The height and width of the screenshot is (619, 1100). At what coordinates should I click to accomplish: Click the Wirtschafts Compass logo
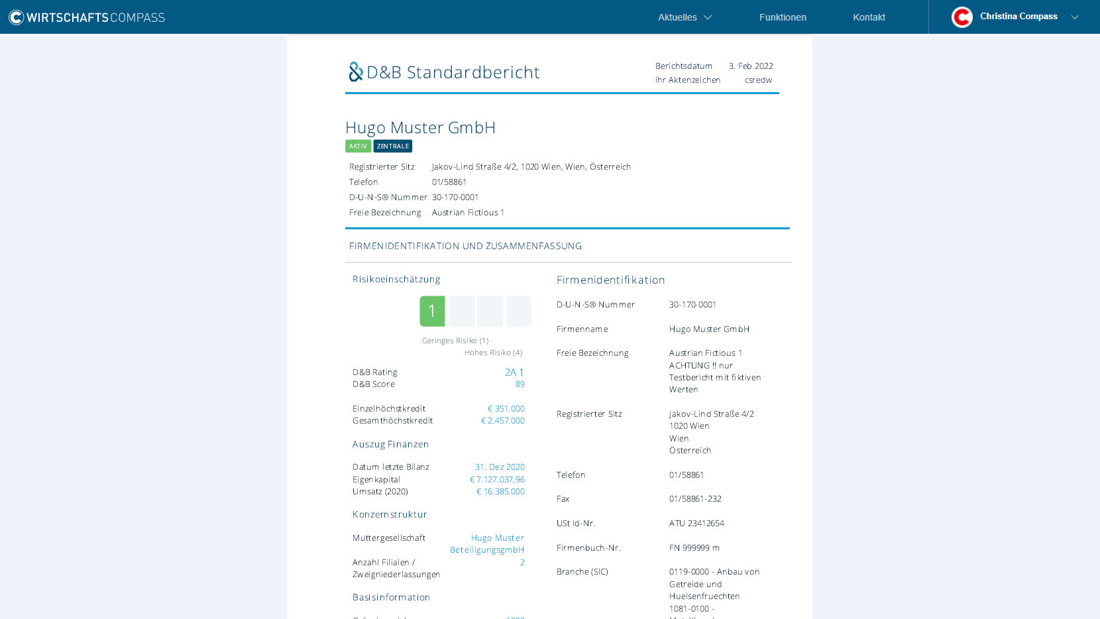87,17
